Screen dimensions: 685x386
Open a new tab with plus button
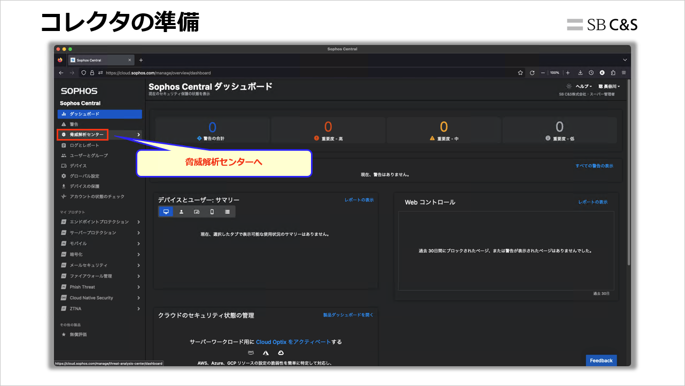coord(141,60)
